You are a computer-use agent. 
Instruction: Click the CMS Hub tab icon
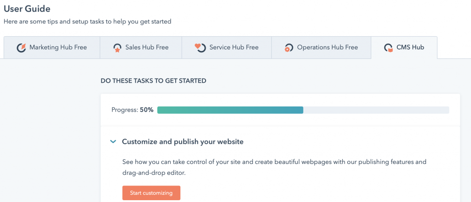pyautogui.click(x=389, y=47)
